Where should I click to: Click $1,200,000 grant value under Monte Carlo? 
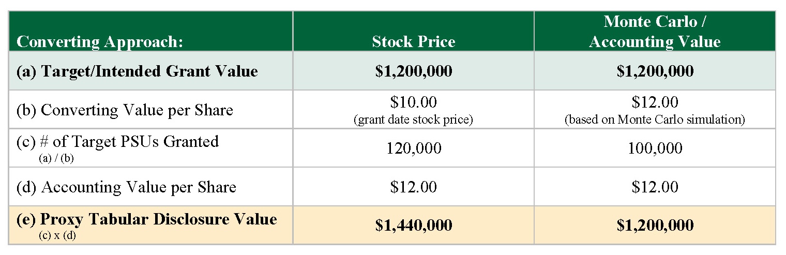click(655, 71)
